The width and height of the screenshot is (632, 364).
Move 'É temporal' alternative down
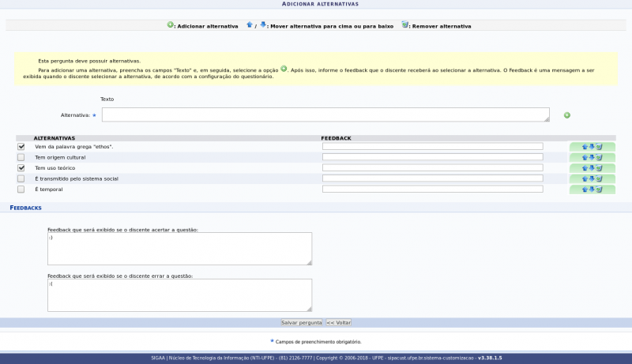(592, 190)
